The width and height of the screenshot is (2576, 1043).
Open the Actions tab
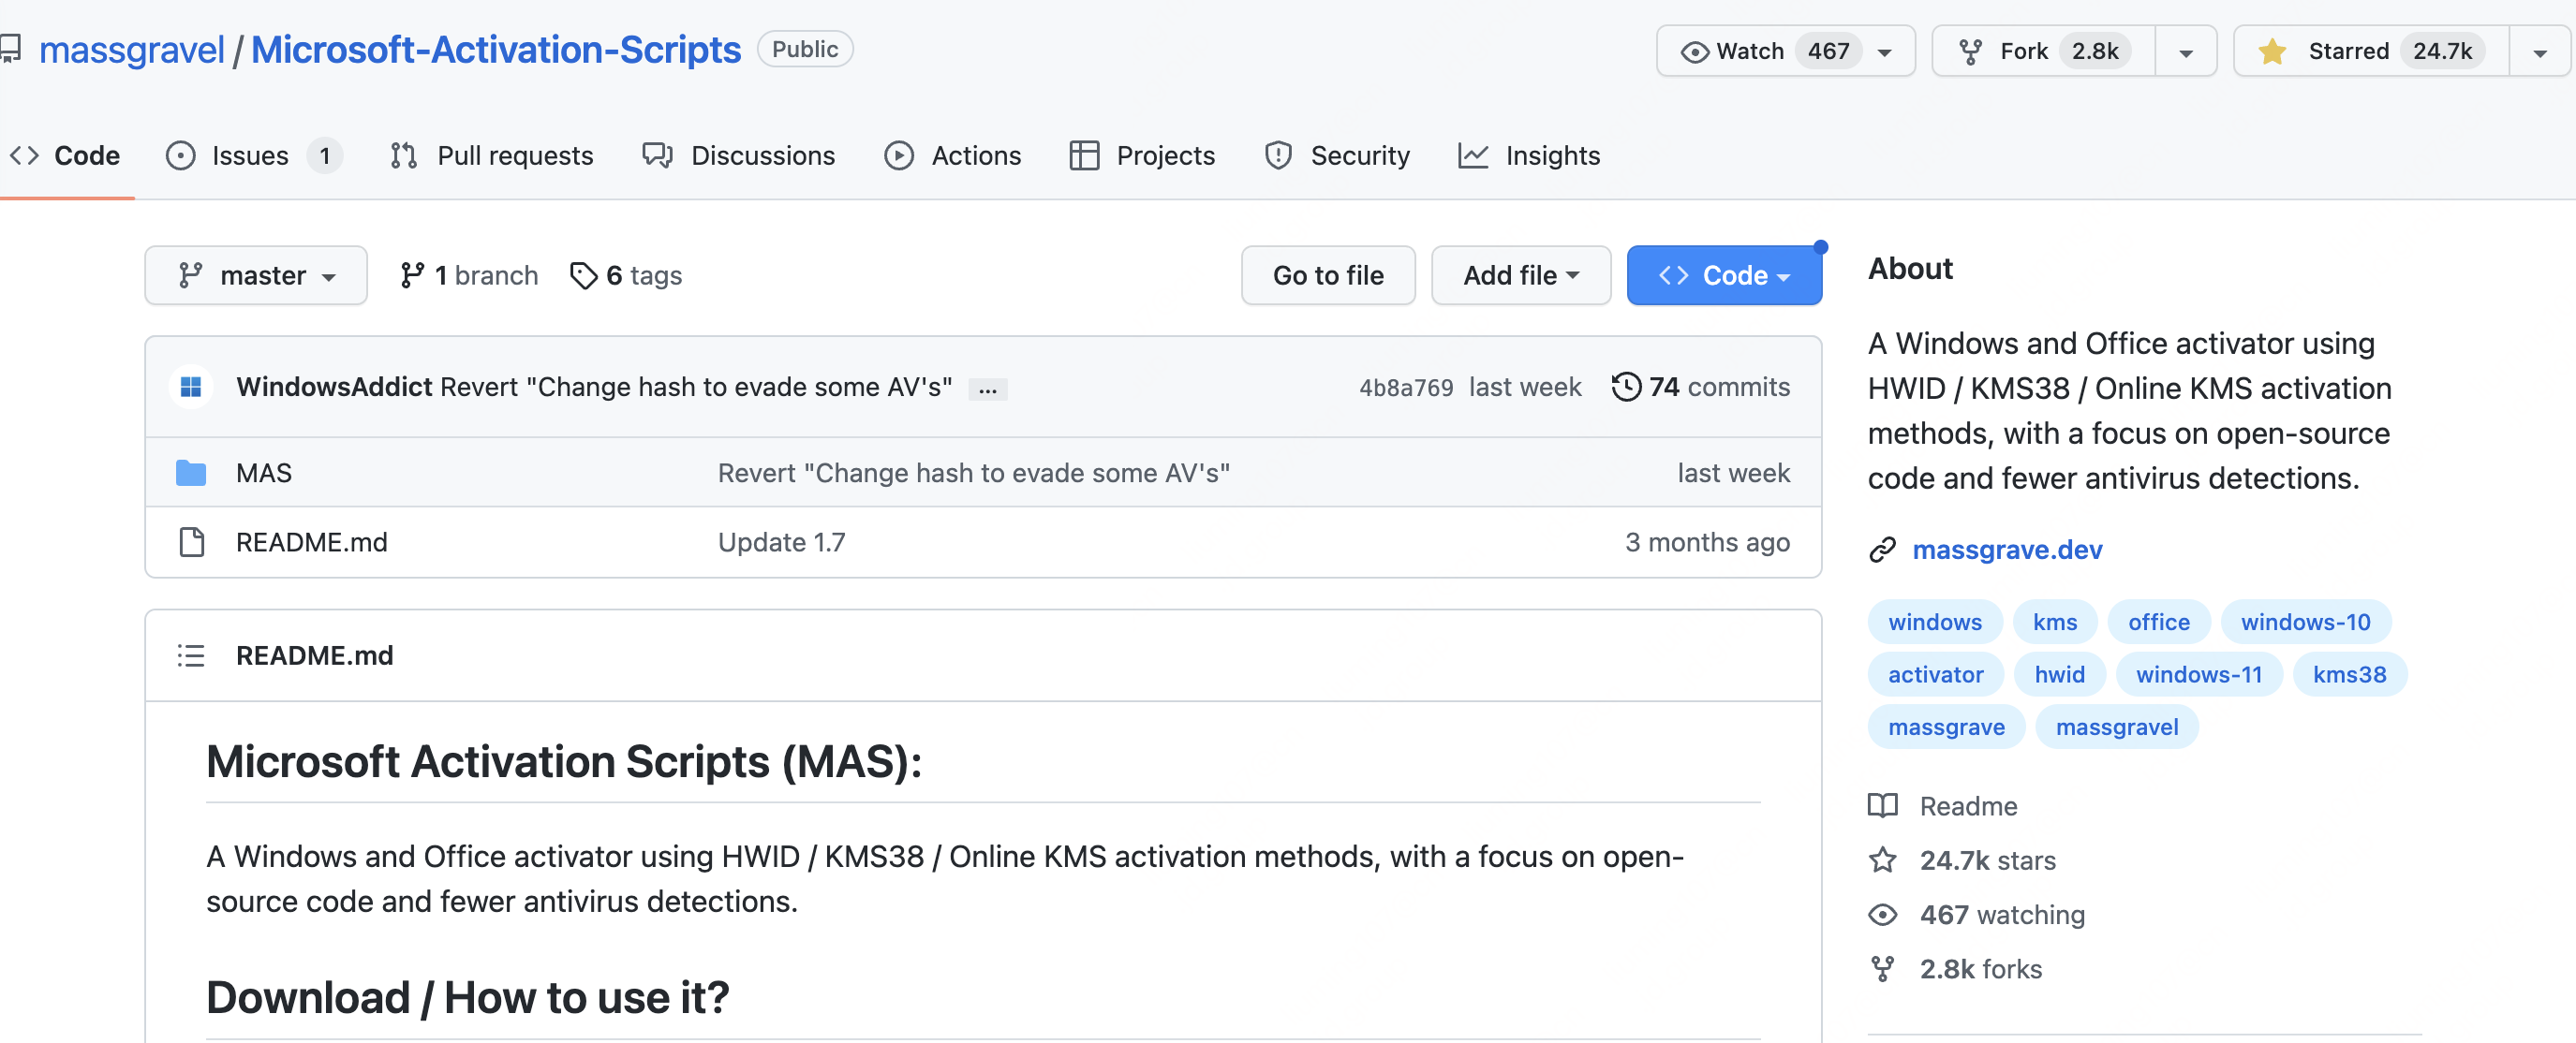953,155
